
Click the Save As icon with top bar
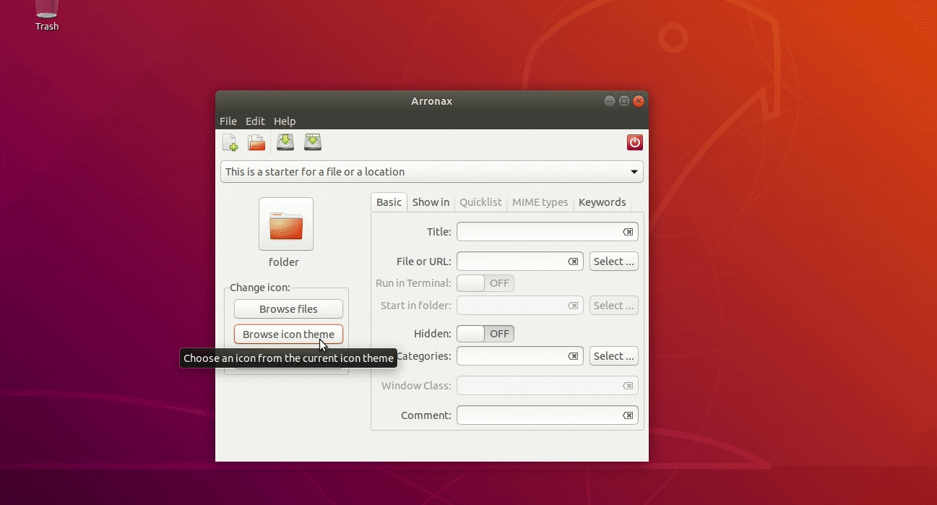312,142
